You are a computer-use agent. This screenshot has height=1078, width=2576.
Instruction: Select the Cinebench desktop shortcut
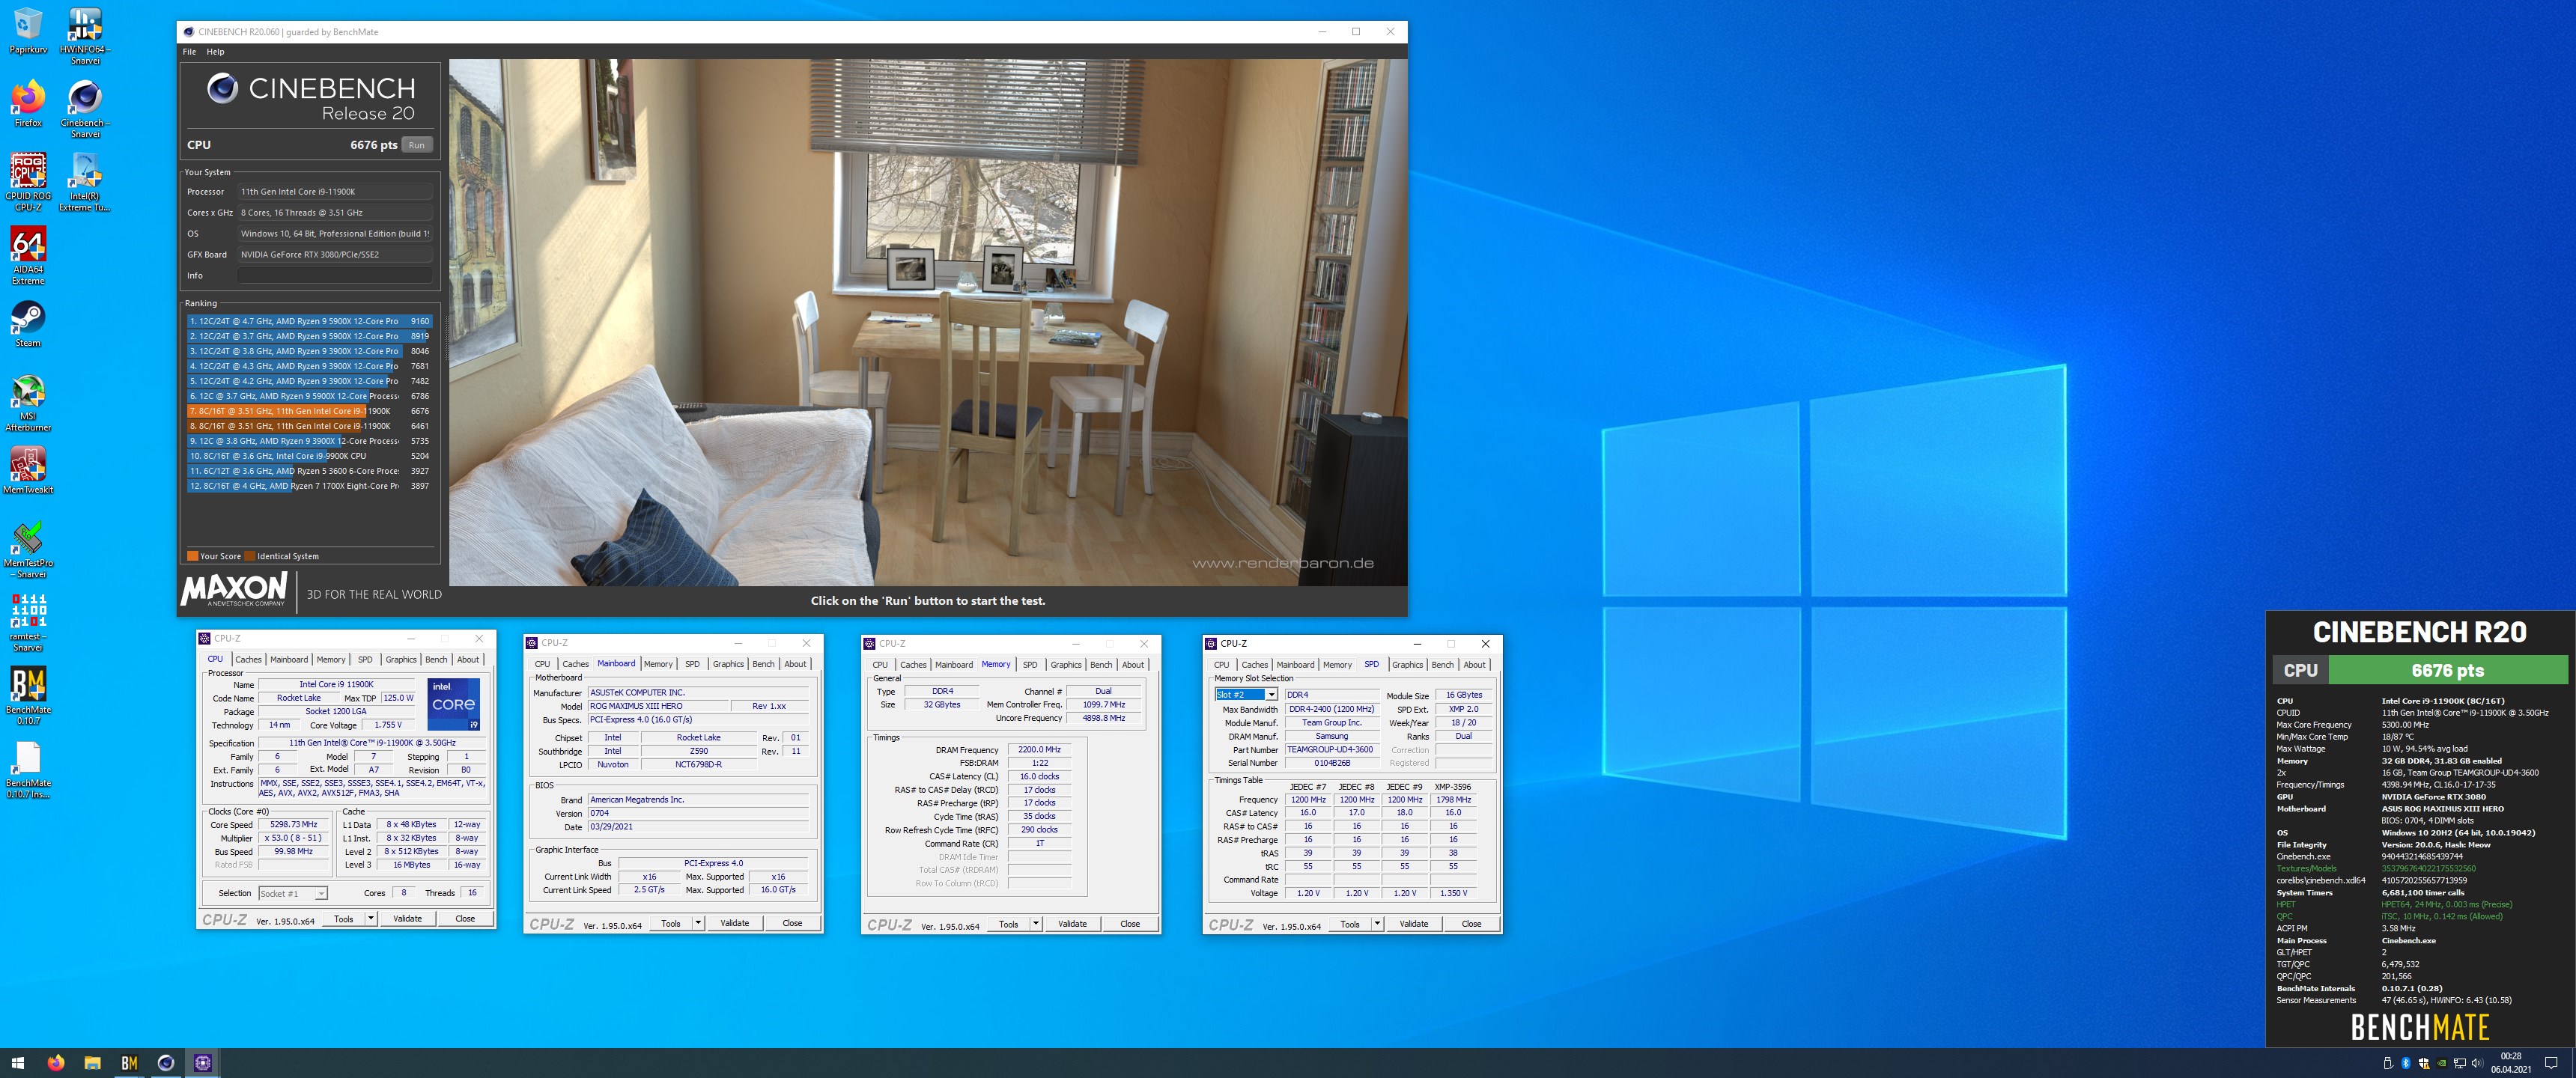tap(85, 109)
